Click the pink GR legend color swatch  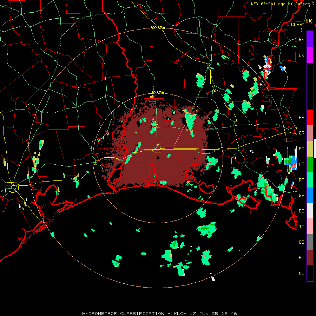[x=310, y=133]
